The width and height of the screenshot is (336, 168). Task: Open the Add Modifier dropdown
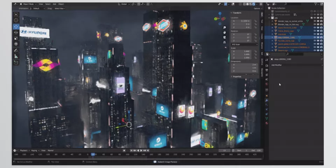click(297, 65)
